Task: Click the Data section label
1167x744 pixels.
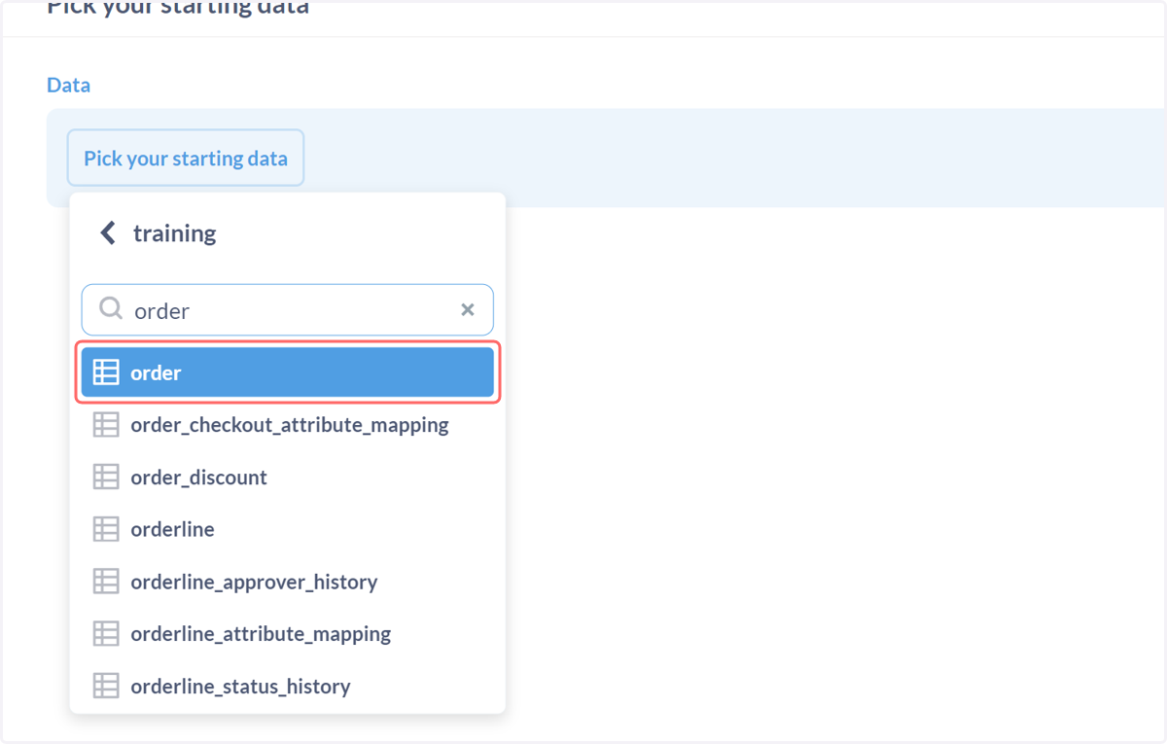Action: [68, 85]
